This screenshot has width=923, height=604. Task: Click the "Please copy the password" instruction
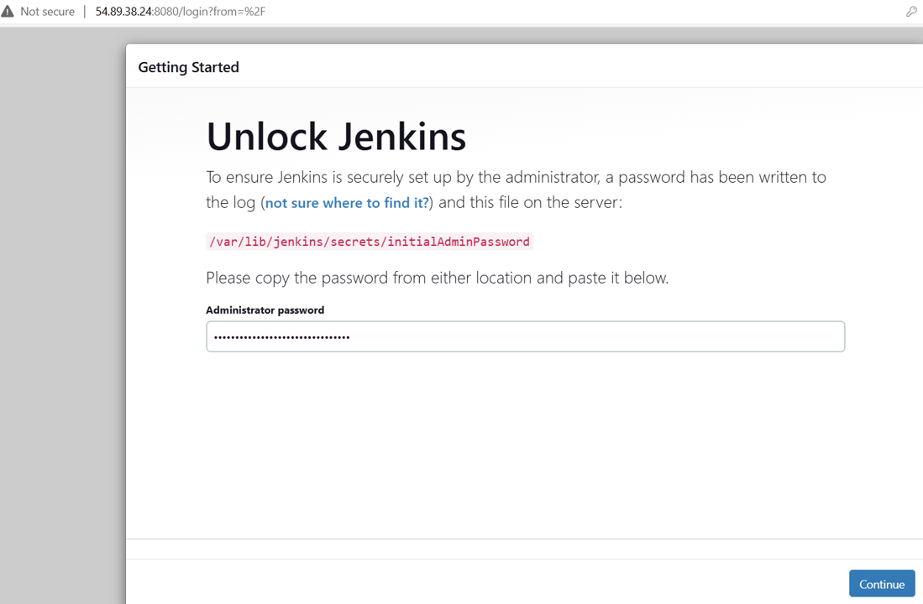click(438, 278)
